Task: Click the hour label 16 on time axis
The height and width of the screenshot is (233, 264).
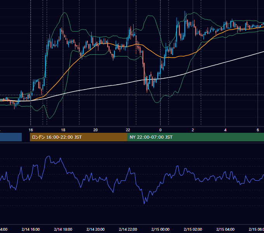Action: [31, 130]
